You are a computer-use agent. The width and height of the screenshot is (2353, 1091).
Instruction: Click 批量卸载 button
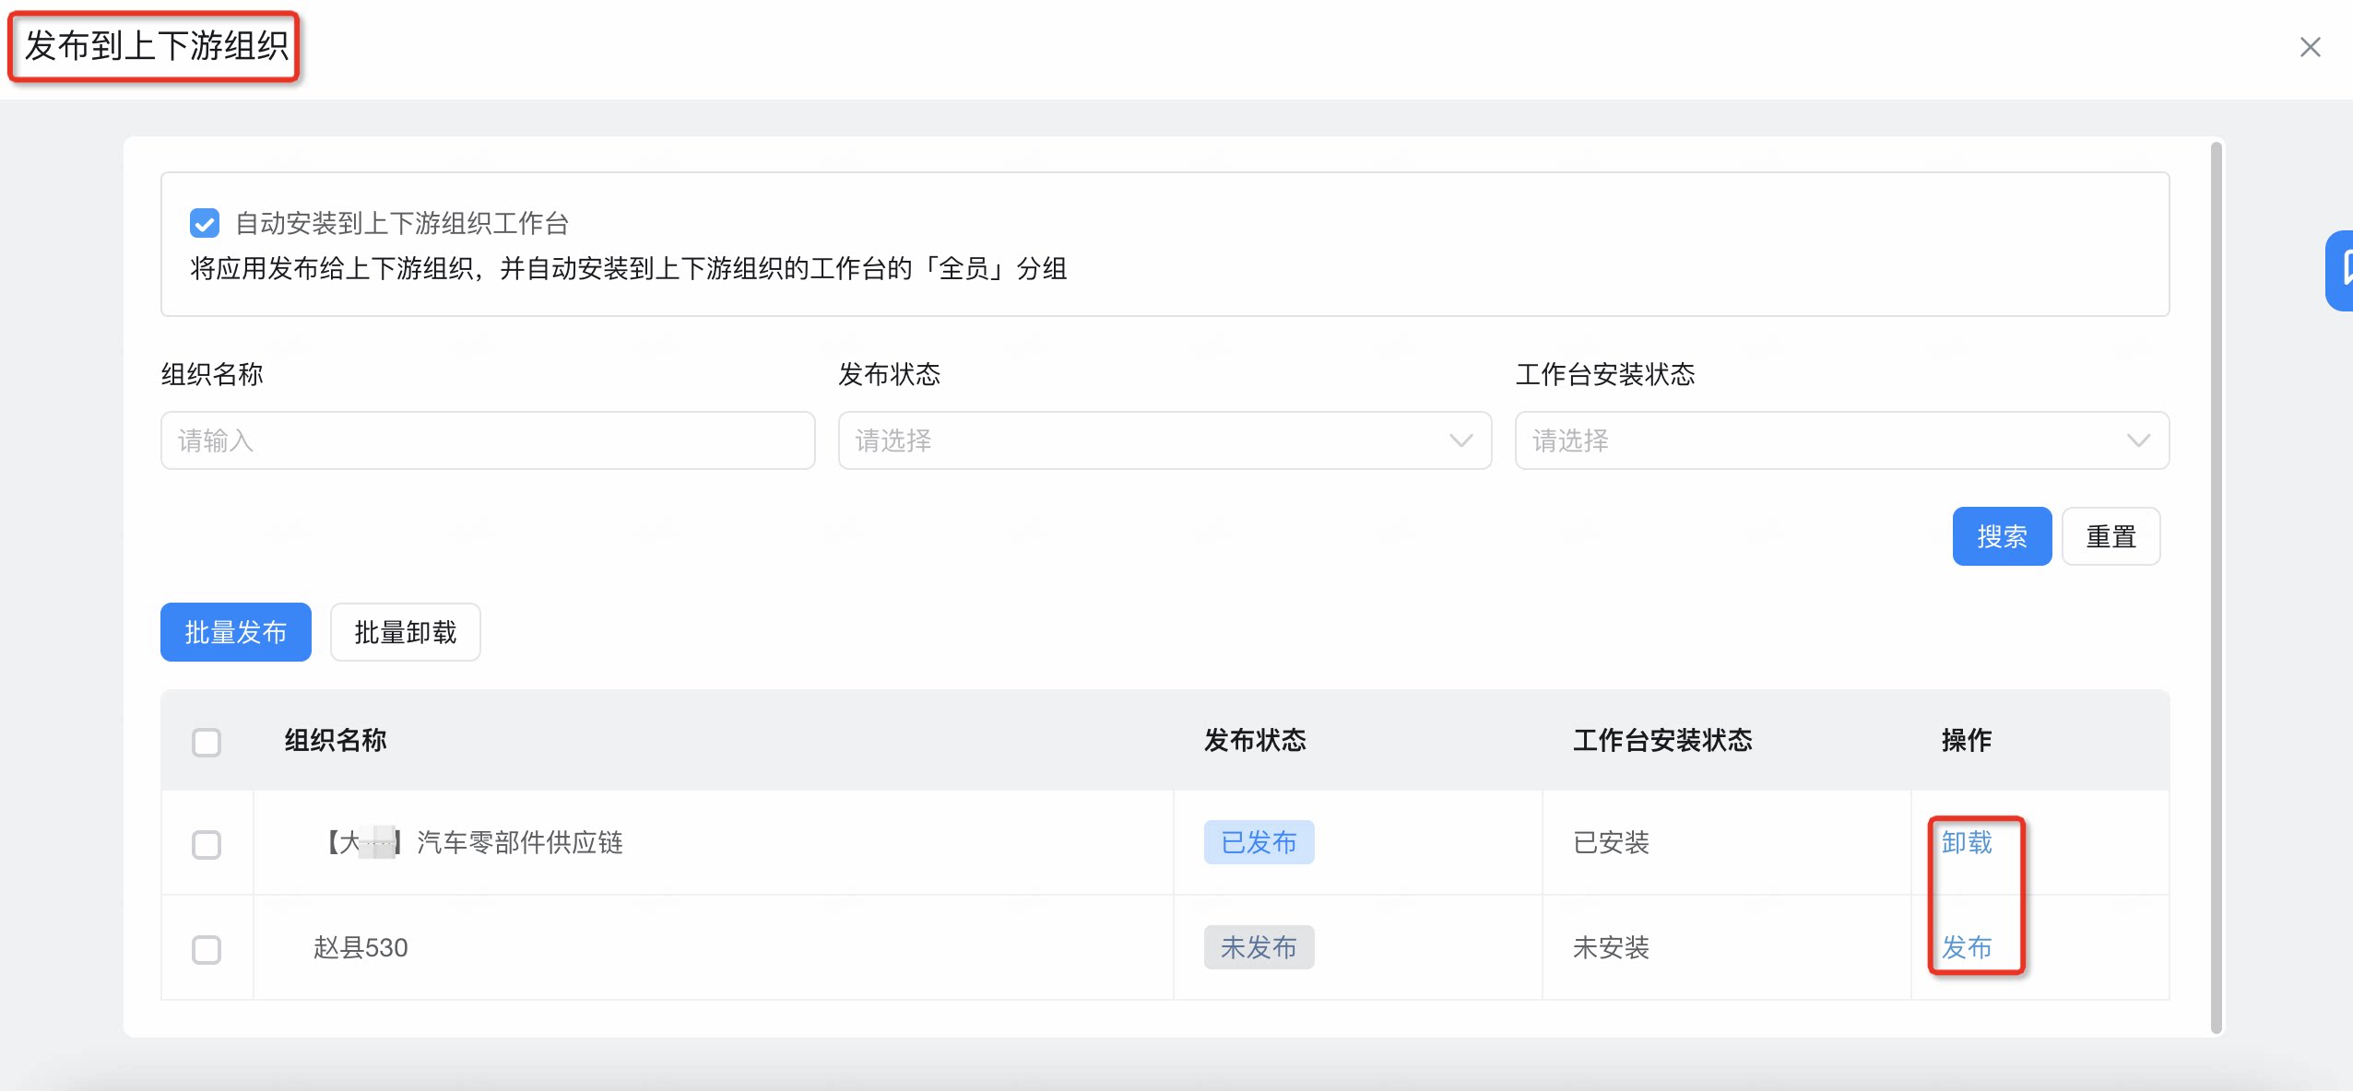(406, 632)
